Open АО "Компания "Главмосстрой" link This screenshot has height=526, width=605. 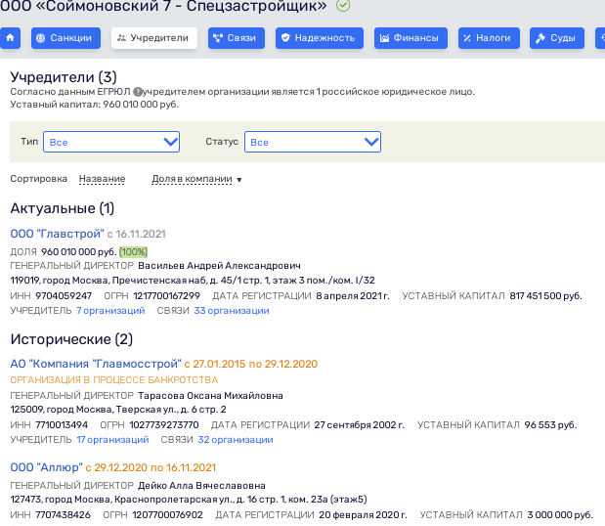[96, 364]
